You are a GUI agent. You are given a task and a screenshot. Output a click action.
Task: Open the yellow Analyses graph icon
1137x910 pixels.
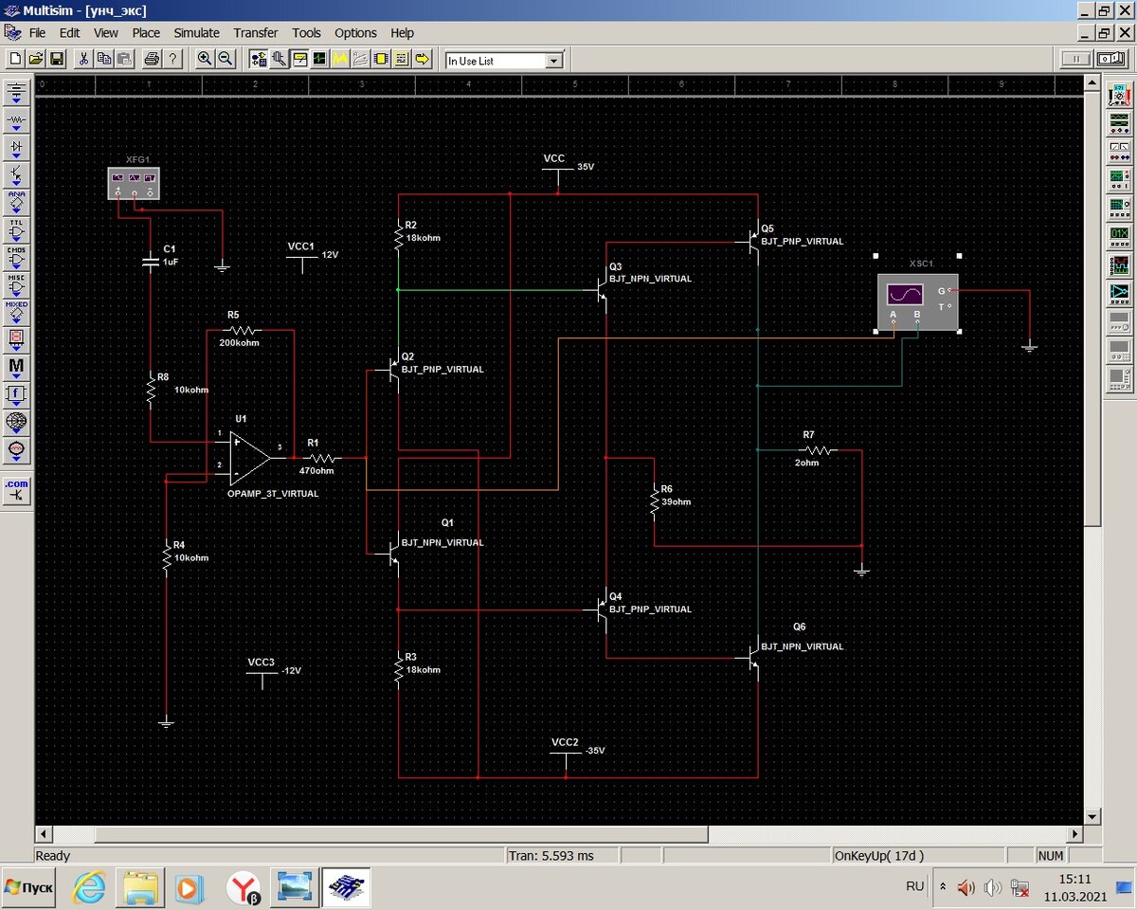340,59
